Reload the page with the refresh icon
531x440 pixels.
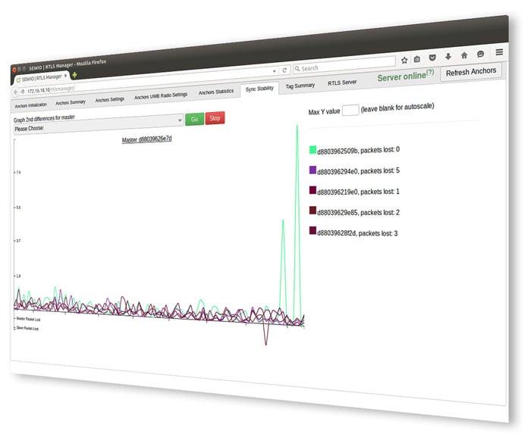click(284, 70)
